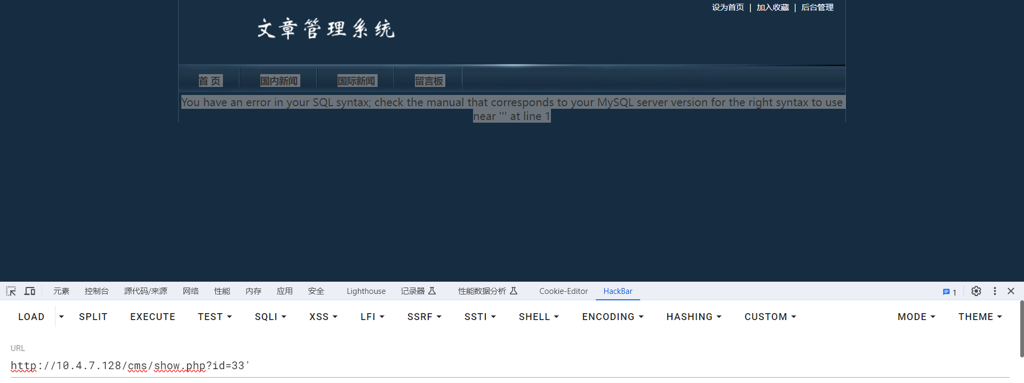Expand the SSTI dropdown
This screenshot has height=383, width=1024.
(481, 317)
